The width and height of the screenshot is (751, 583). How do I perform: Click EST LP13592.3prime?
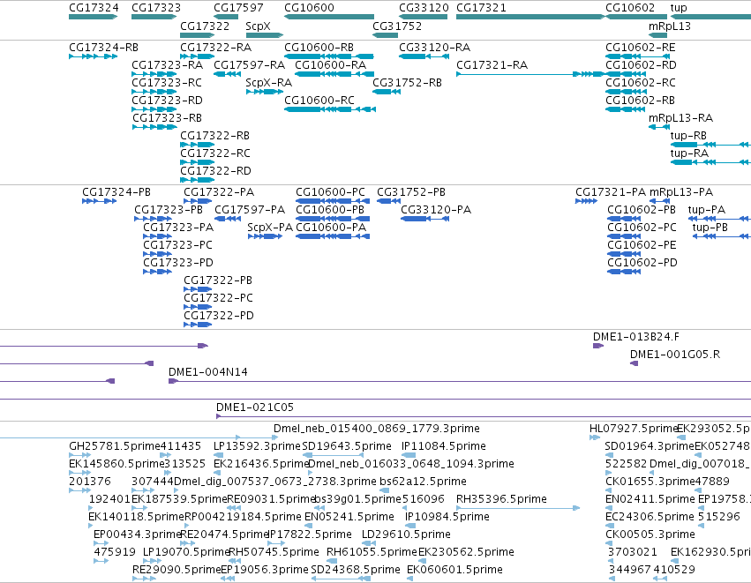point(257,446)
